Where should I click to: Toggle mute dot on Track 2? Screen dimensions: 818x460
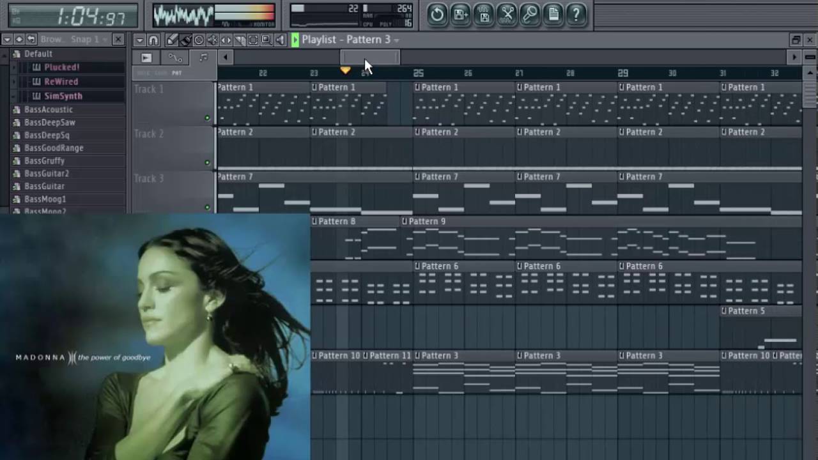pyautogui.click(x=207, y=162)
